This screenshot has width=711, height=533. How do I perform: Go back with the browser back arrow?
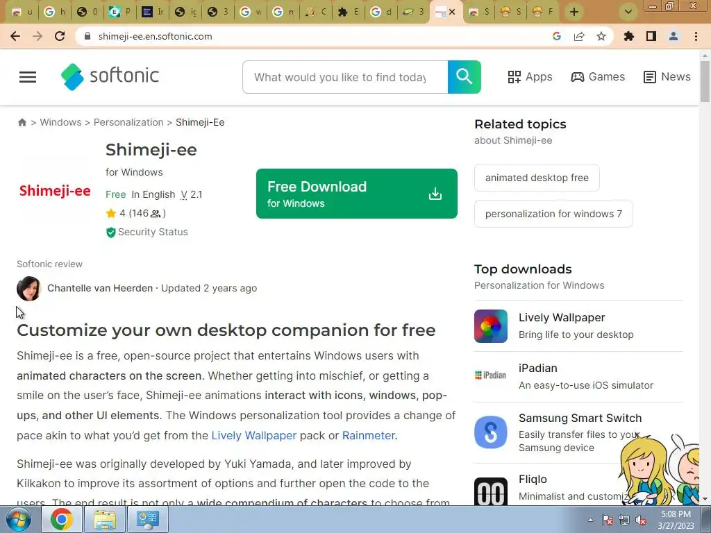15,36
